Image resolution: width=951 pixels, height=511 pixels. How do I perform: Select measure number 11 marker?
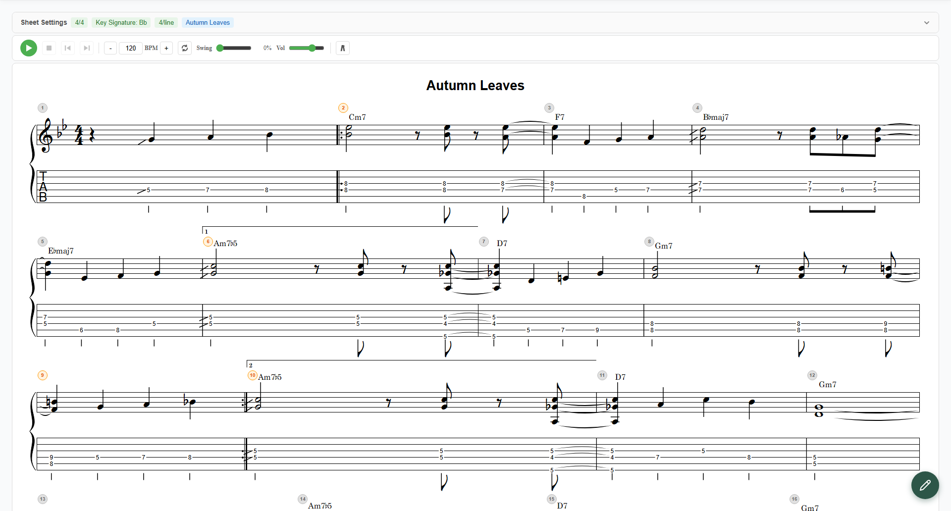[x=602, y=375]
